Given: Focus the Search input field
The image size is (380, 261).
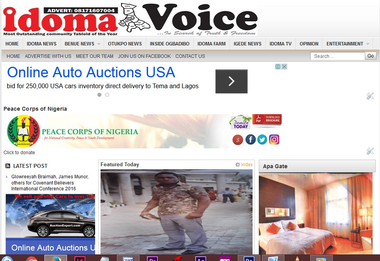Looking at the screenshot, I should pyautogui.click(x=338, y=56).
